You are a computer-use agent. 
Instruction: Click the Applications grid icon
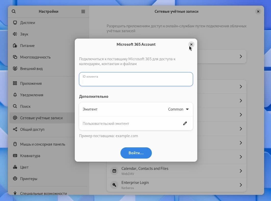coord(15,83)
